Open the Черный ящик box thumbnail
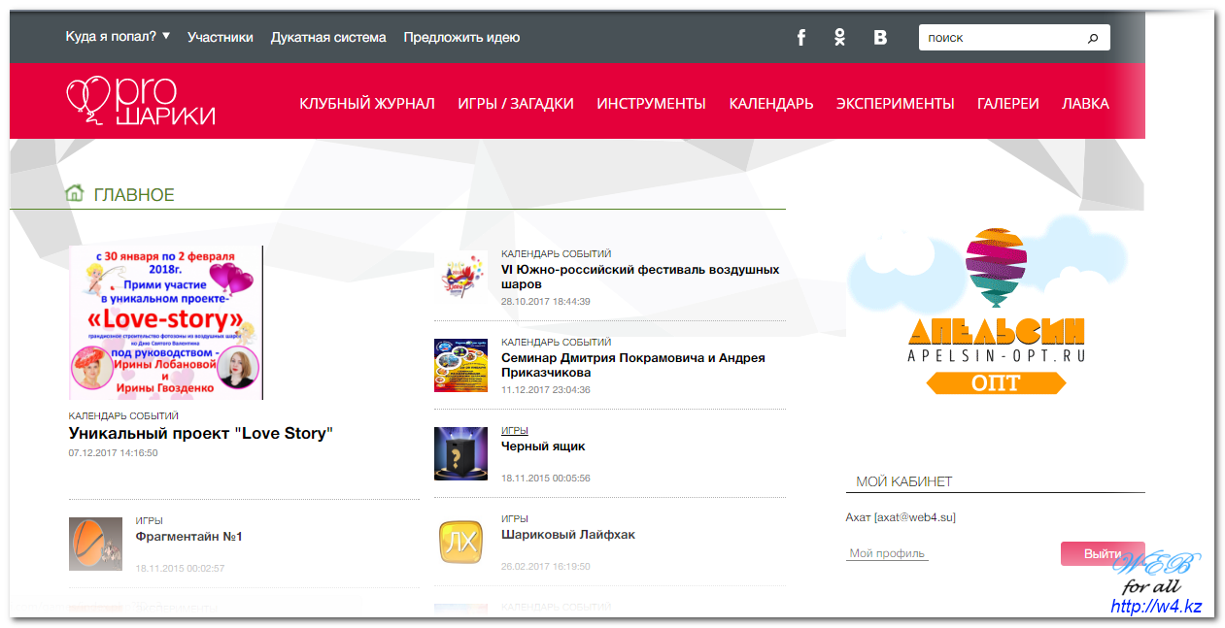The width and height of the screenshot is (1225, 628). tap(460, 453)
